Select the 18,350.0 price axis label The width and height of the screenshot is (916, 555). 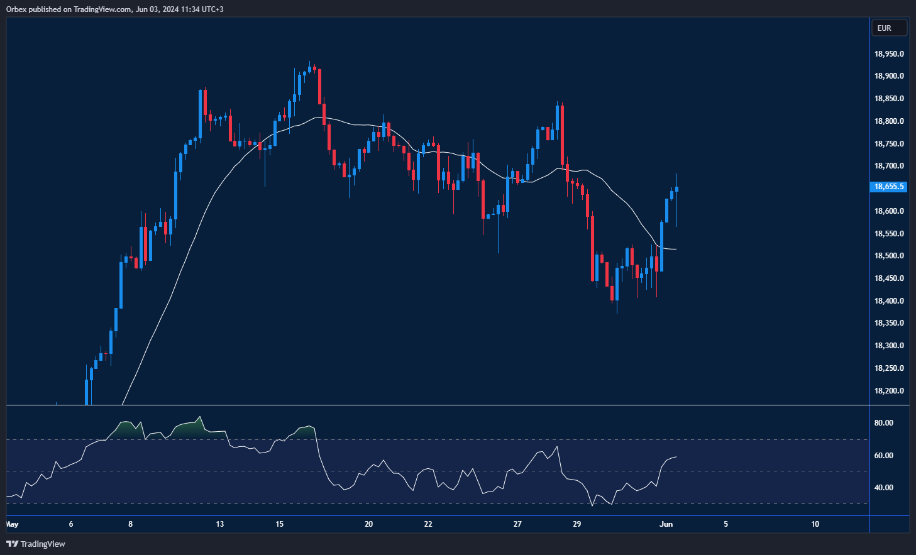pyautogui.click(x=889, y=323)
